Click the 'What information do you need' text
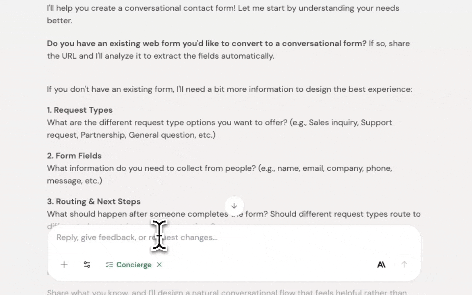This screenshot has width=472, height=295. click(x=219, y=168)
